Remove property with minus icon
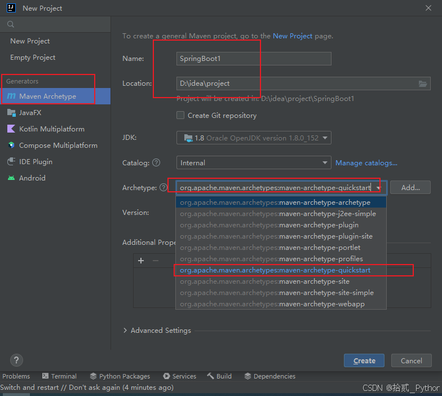 tap(156, 261)
